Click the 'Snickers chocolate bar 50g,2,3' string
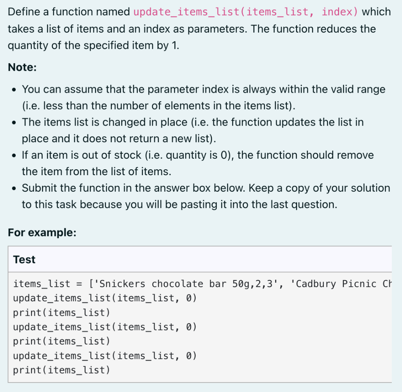Image resolution: width=402 pixels, height=392 pixels. point(186,284)
